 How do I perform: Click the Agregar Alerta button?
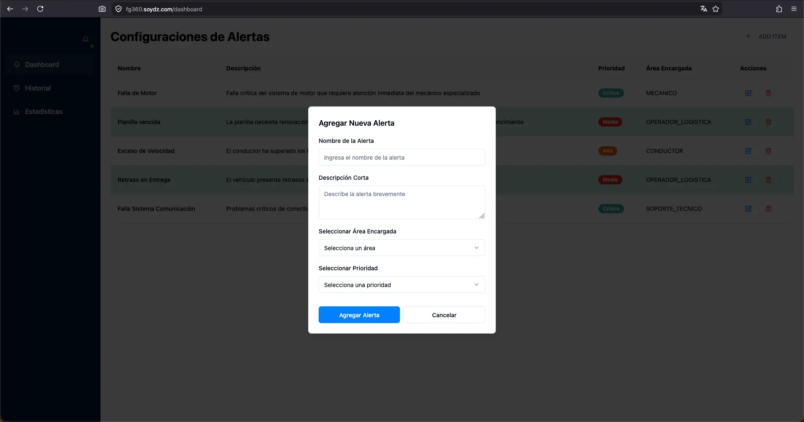tap(359, 315)
